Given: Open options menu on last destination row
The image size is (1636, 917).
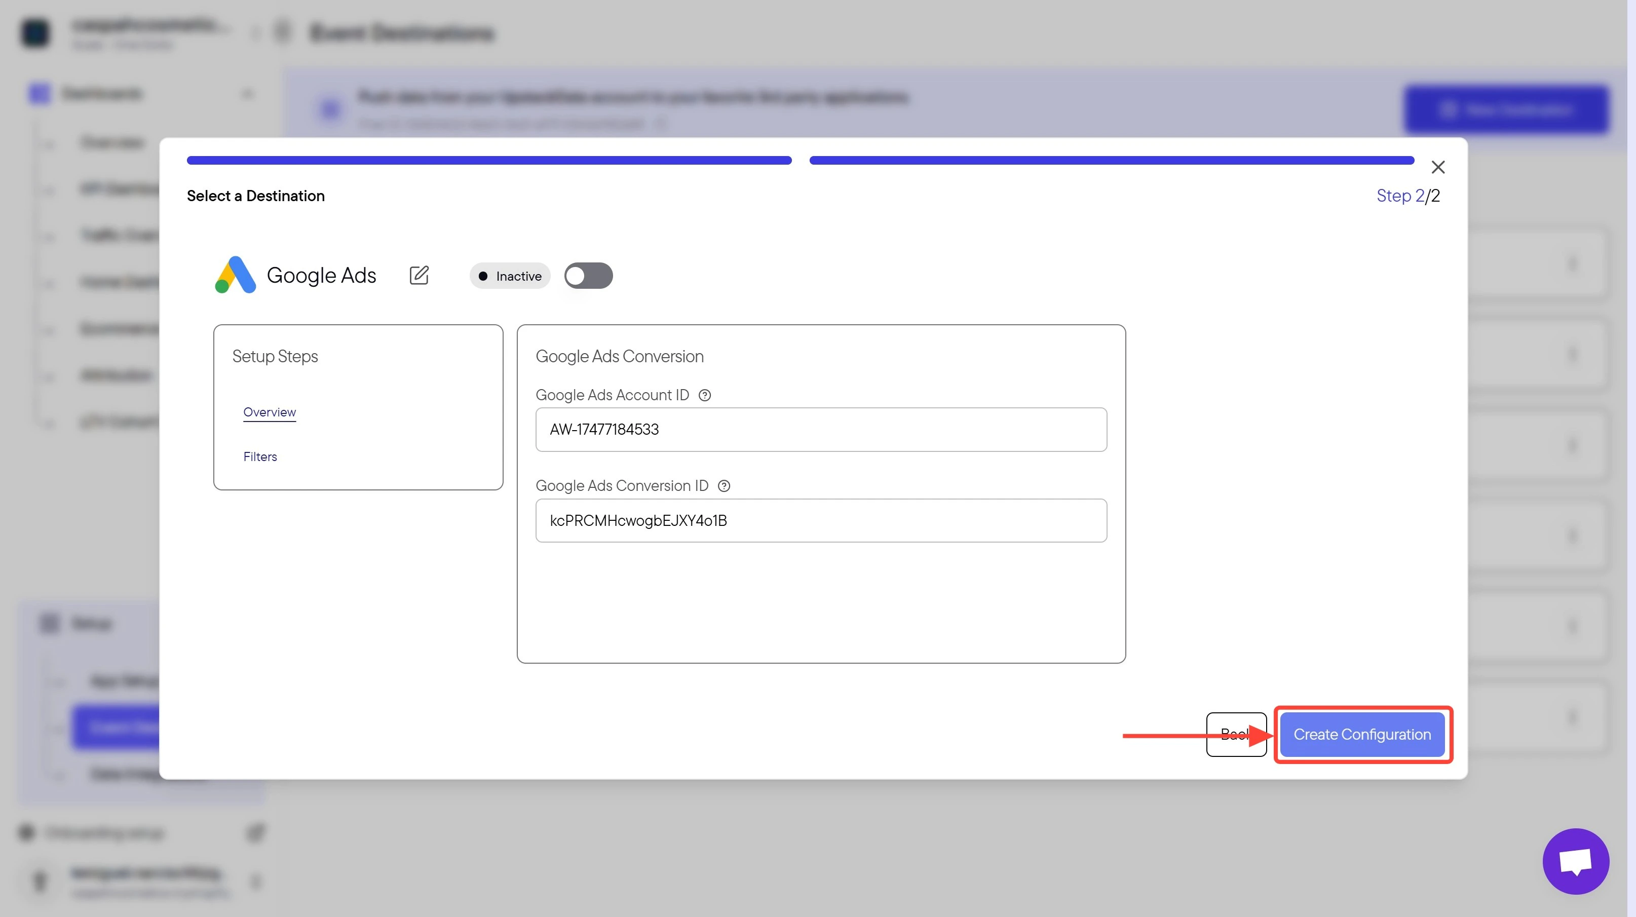Looking at the screenshot, I should [1573, 717].
